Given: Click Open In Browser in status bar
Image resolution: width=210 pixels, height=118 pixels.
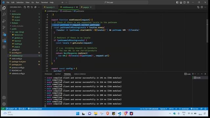Looking at the screenshot, I should [35, 109].
